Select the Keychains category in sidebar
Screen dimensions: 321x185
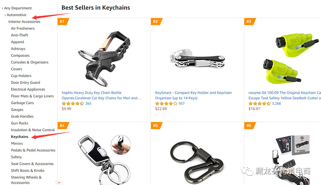[20, 137]
